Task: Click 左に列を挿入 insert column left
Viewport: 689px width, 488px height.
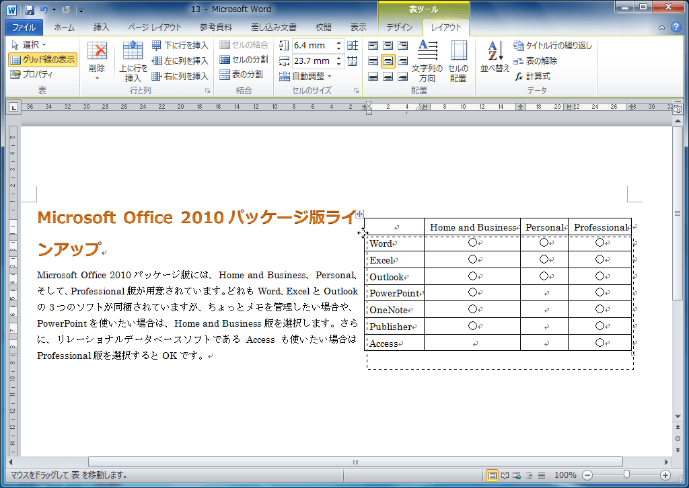Action: pyautogui.click(x=180, y=60)
